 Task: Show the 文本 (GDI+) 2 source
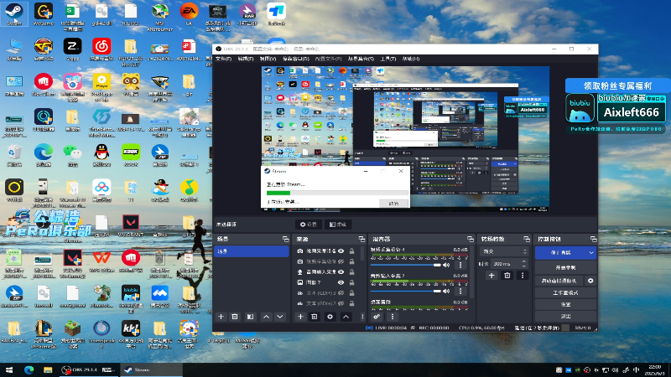pyautogui.click(x=341, y=303)
